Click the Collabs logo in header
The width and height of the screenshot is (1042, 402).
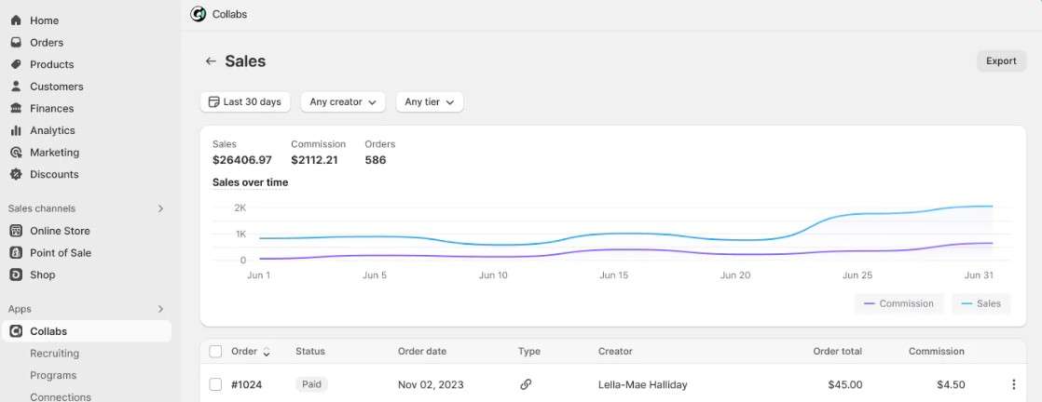click(198, 14)
